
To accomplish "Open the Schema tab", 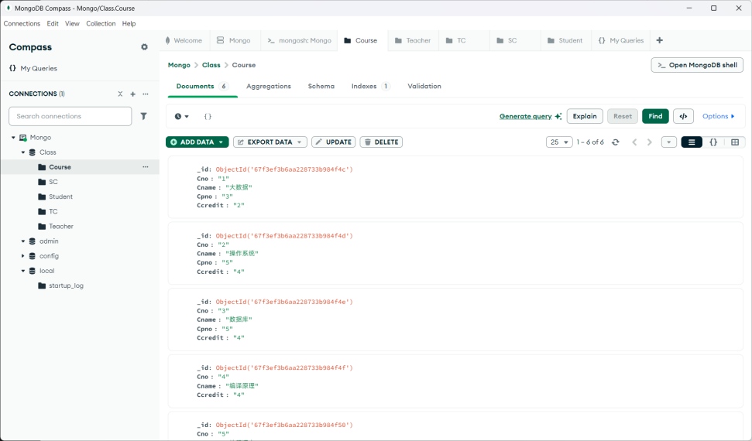I will (x=321, y=87).
